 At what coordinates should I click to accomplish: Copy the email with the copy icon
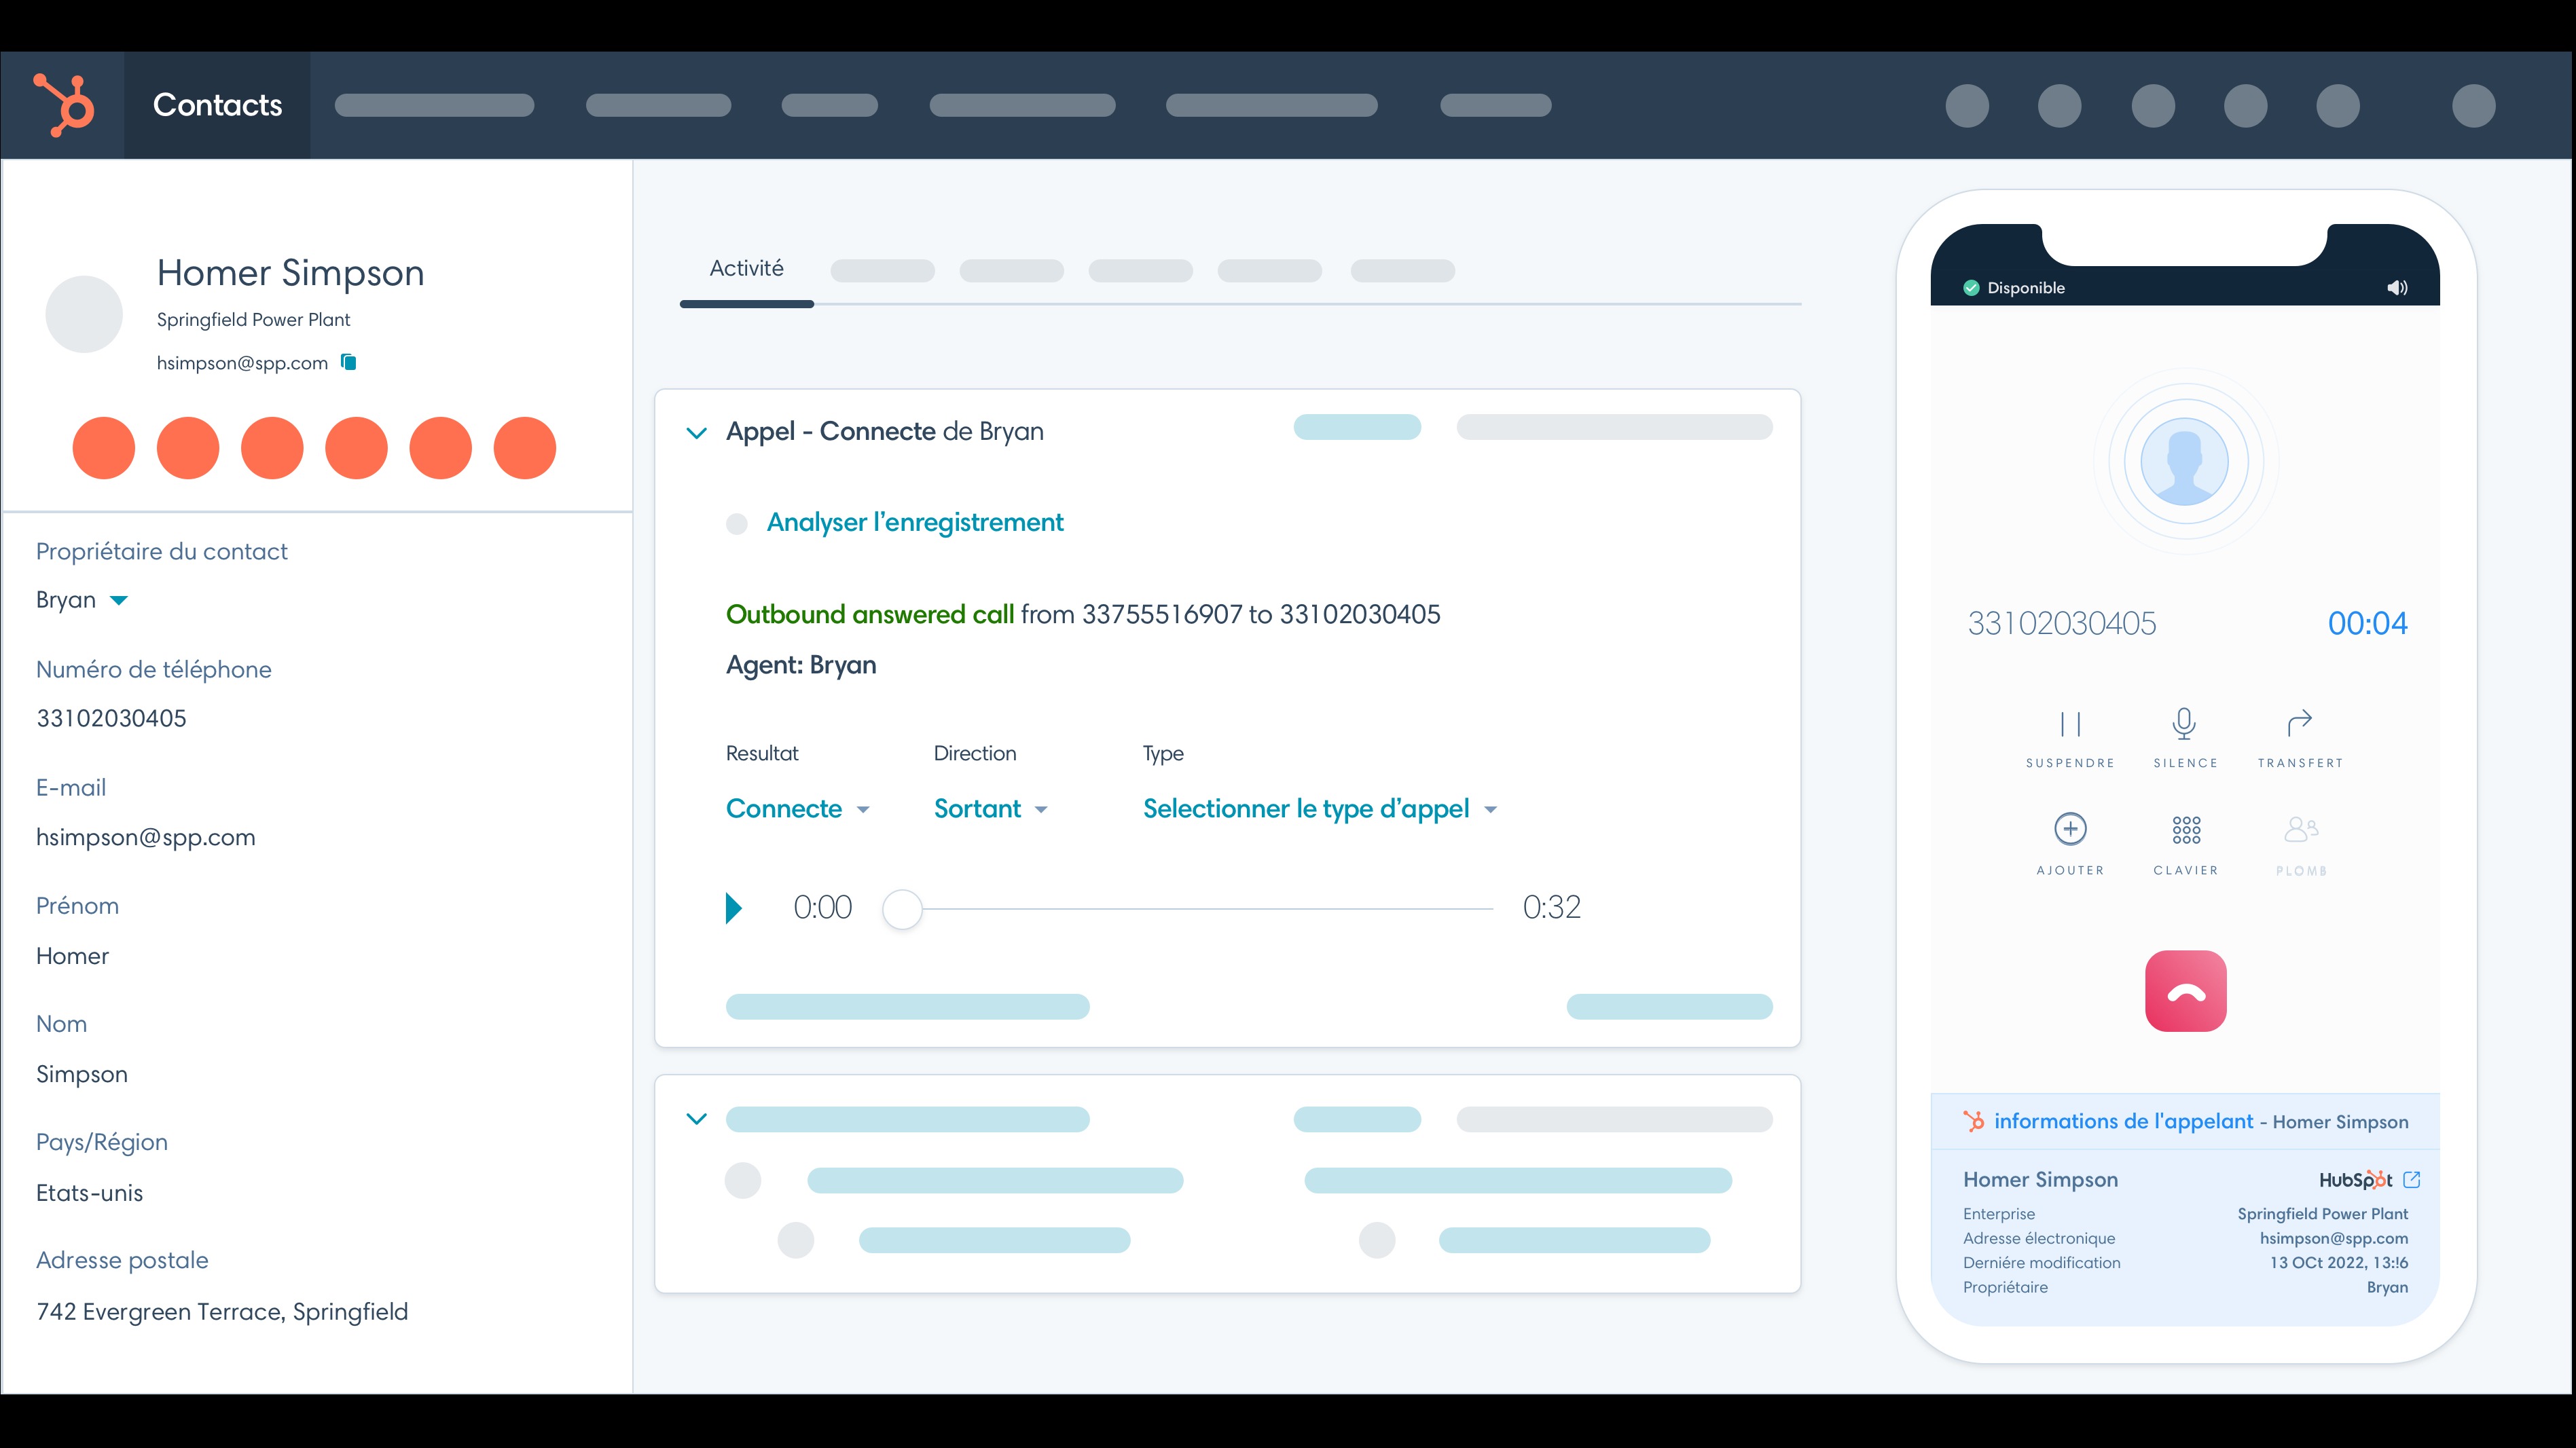tap(348, 362)
